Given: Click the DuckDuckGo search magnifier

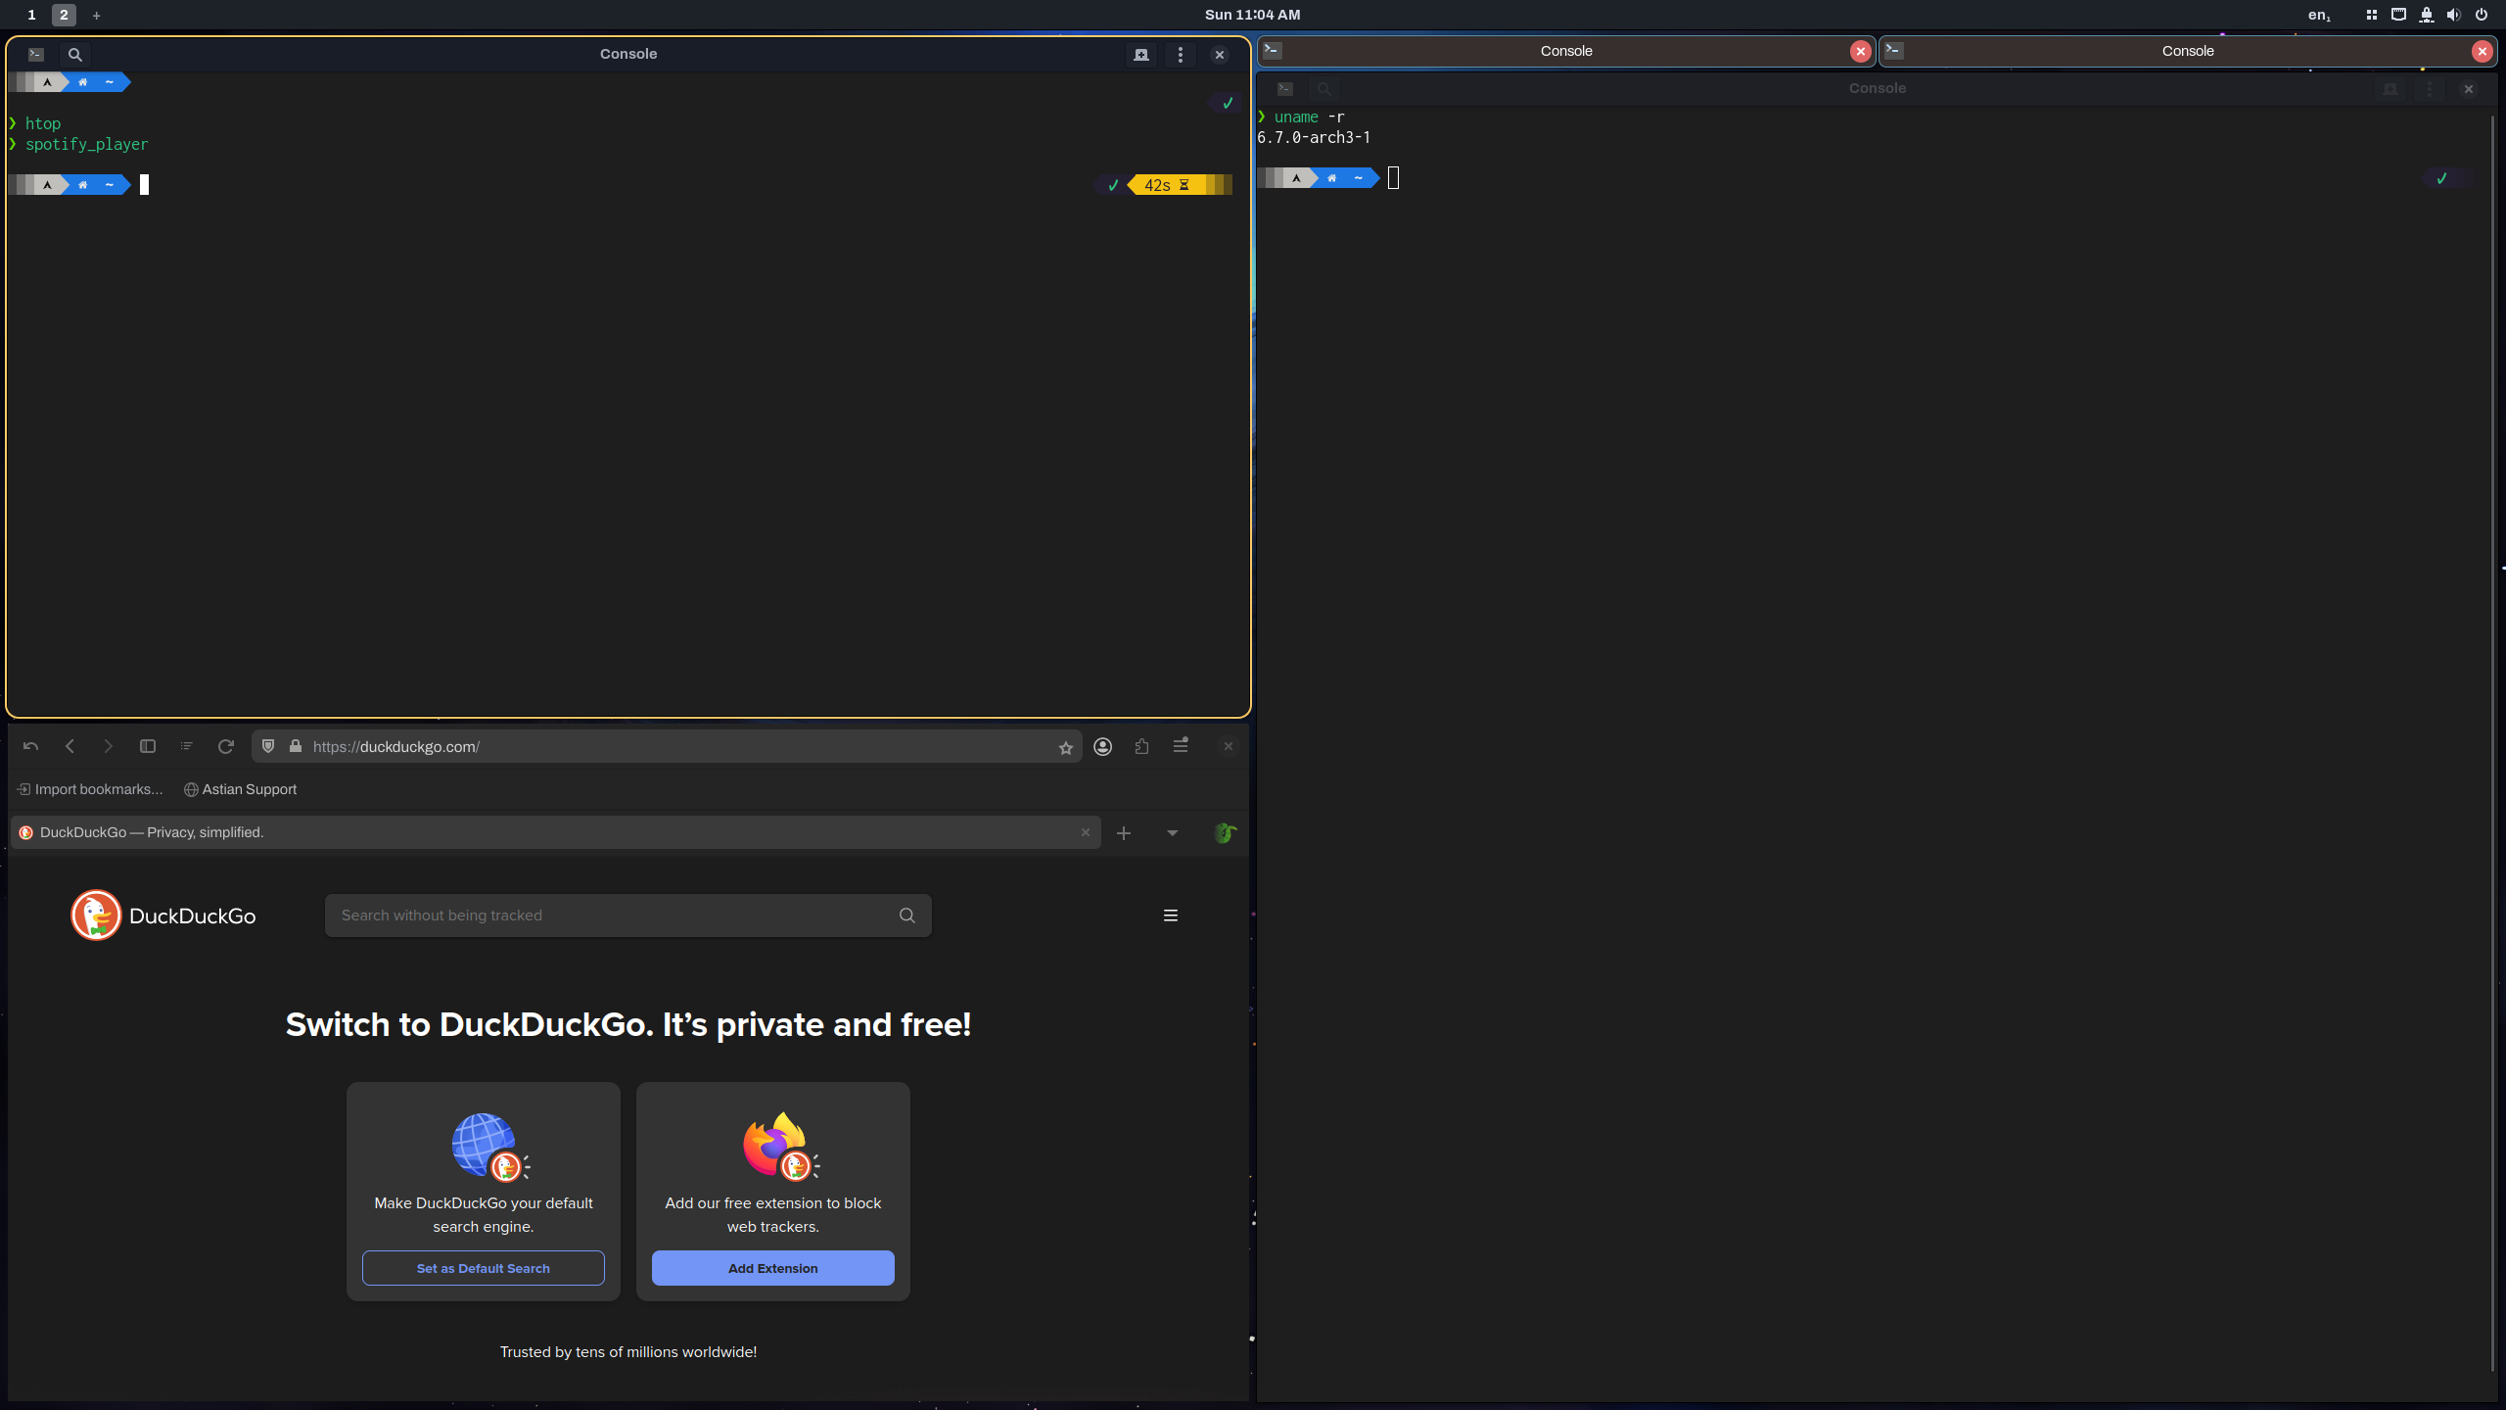Looking at the screenshot, I should click(x=907, y=916).
